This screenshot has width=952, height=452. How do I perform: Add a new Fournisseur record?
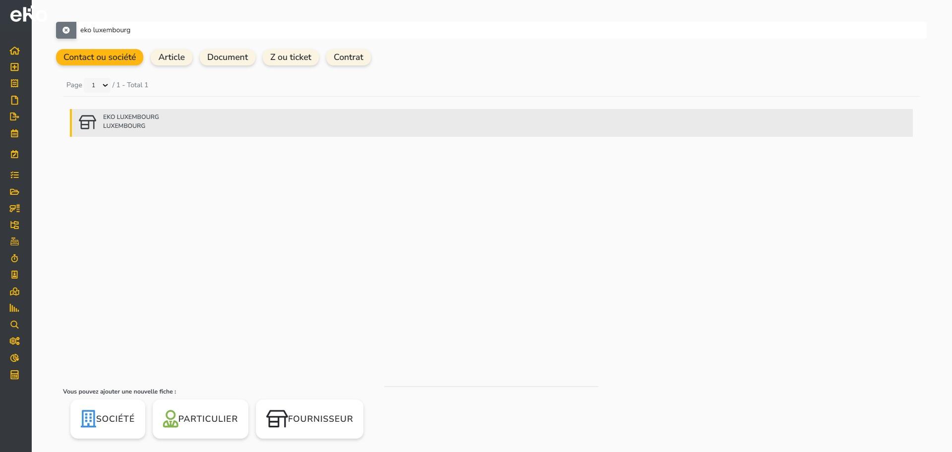click(x=309, y=419)
